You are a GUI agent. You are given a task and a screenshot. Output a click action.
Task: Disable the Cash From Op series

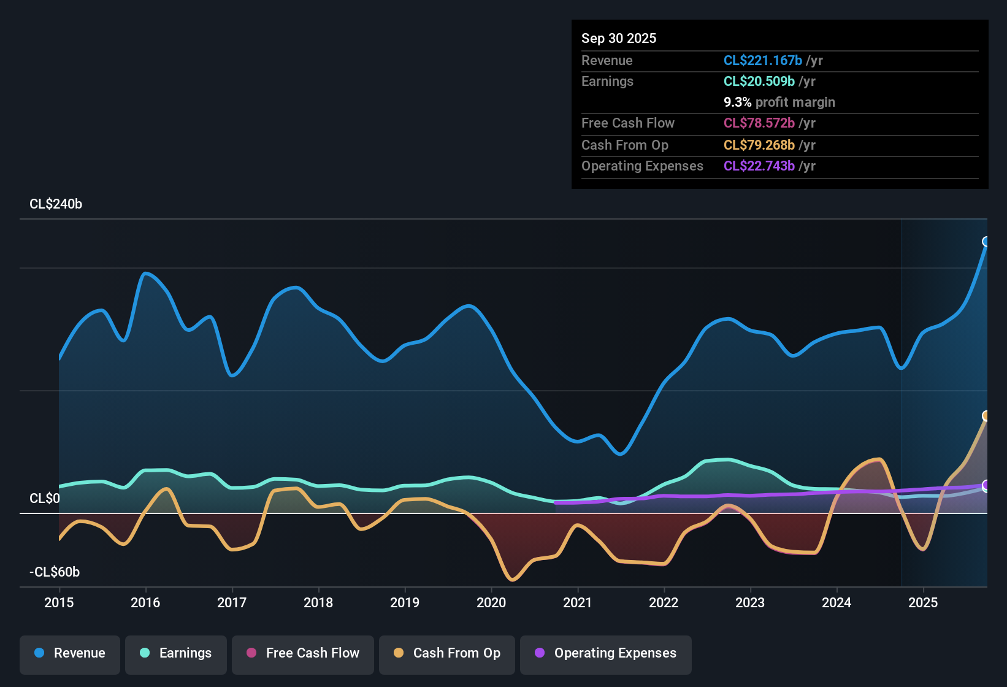446,654
